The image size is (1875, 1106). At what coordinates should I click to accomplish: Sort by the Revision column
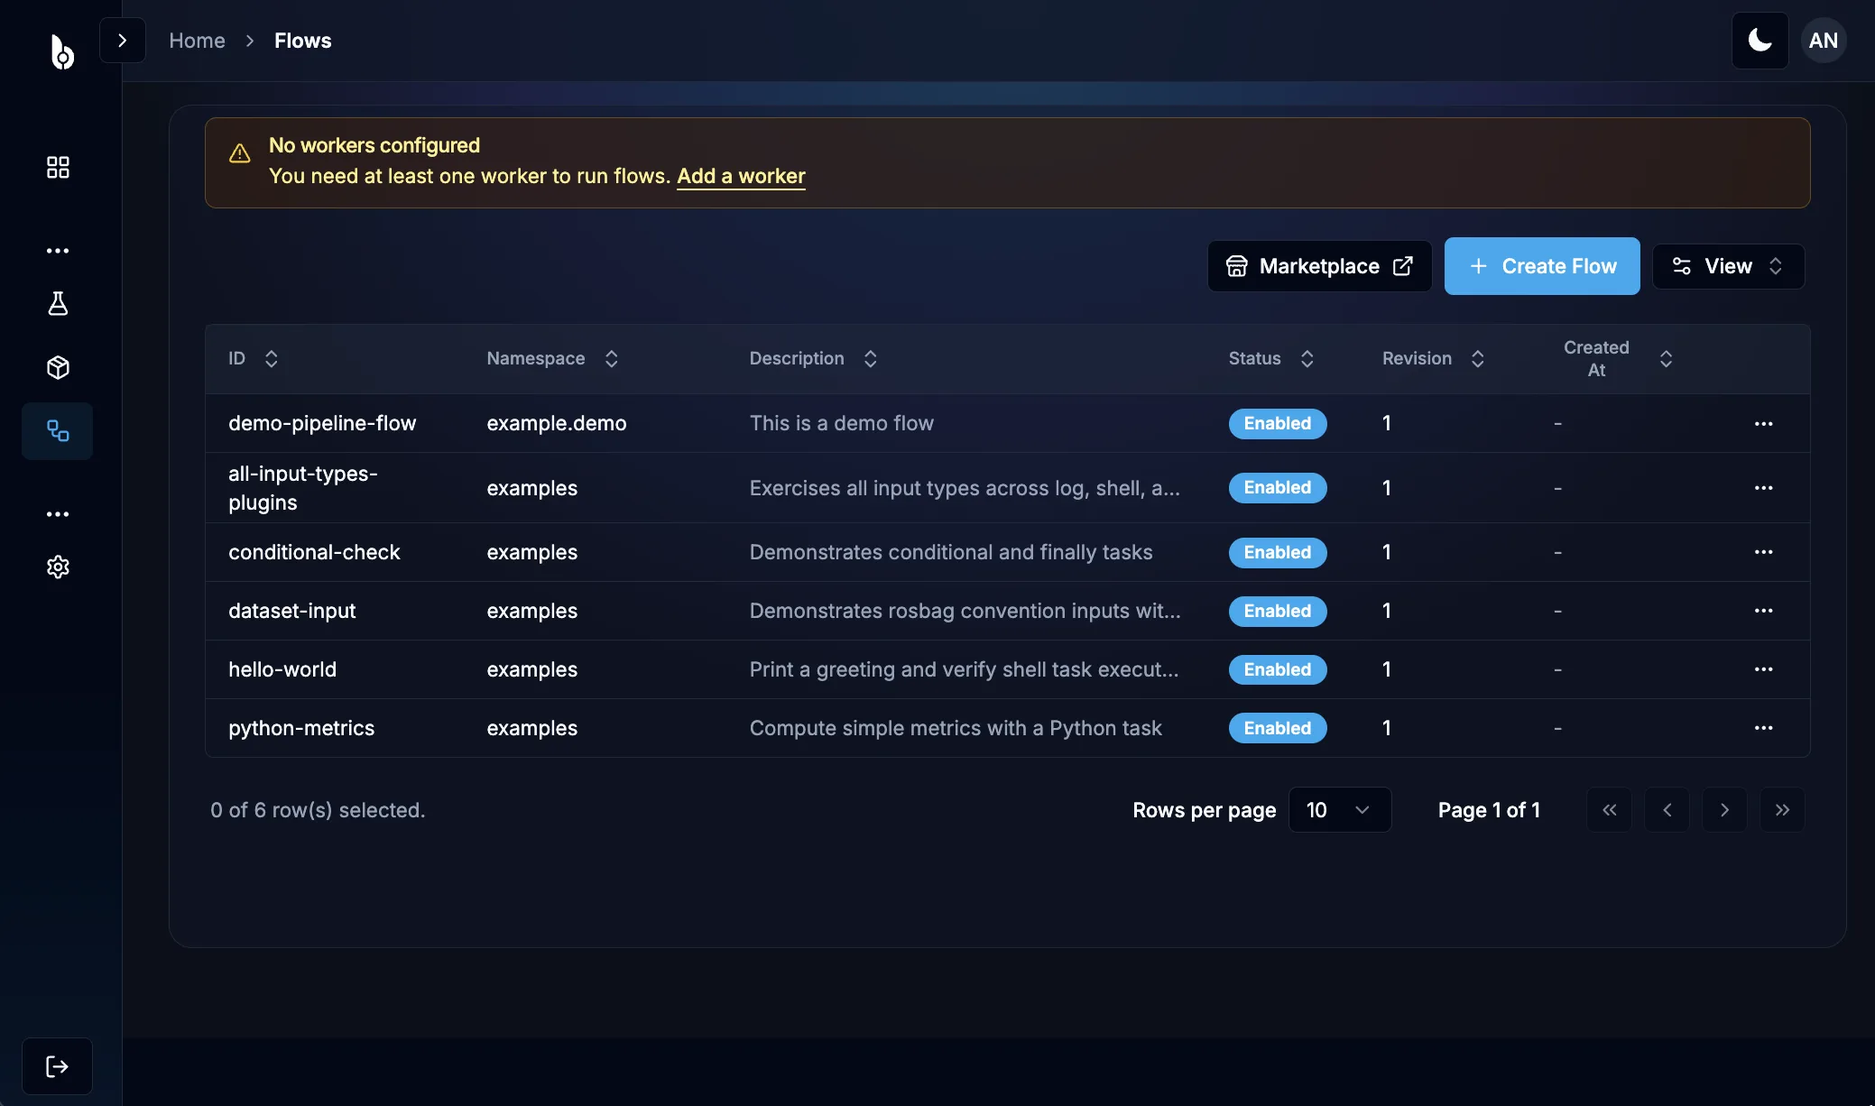click(1434, 359)
